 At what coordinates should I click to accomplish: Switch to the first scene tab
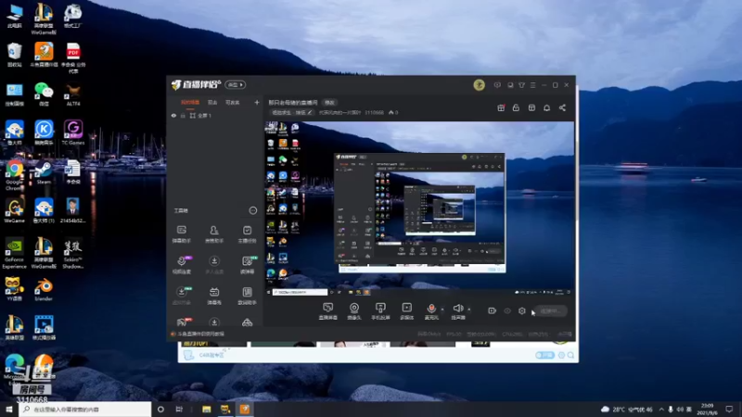190,103
